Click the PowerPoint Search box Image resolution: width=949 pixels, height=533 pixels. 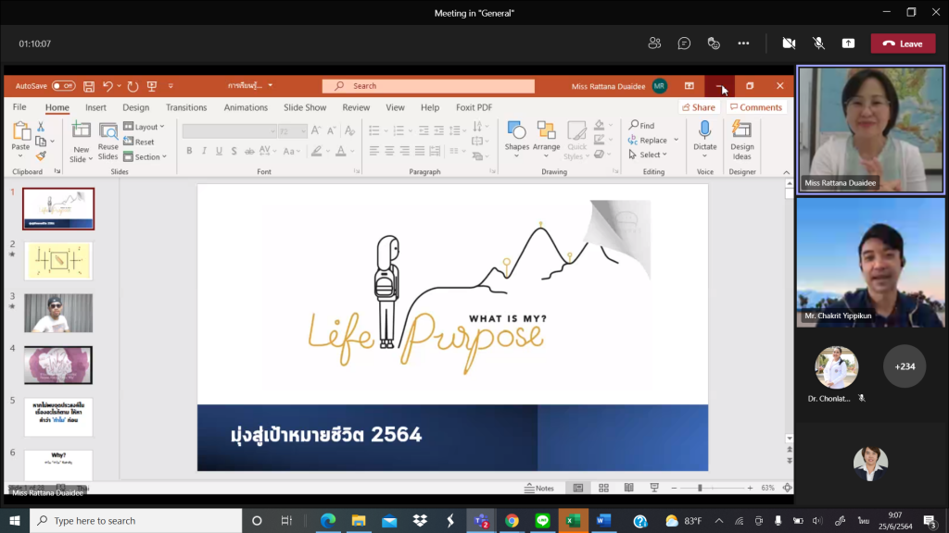[428, 86]
